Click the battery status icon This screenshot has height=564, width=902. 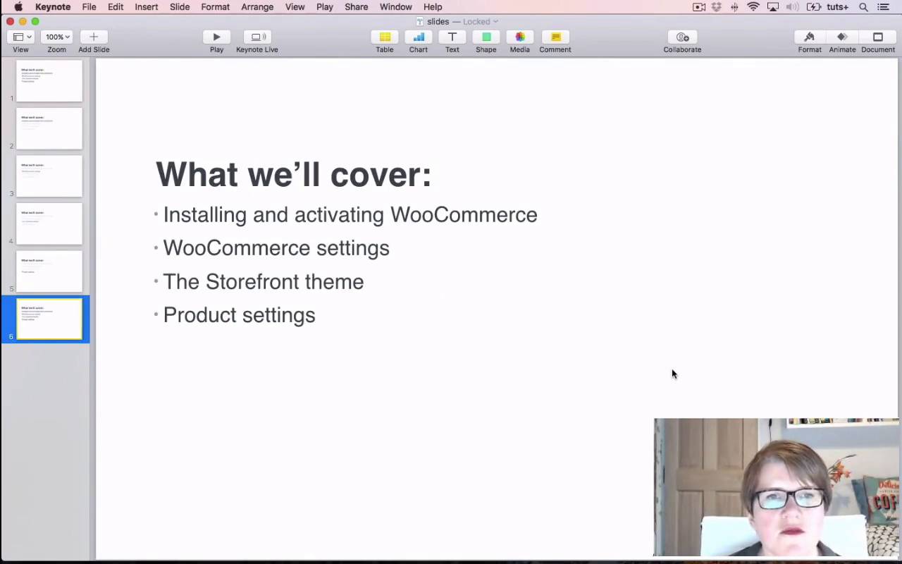(813, 7)
